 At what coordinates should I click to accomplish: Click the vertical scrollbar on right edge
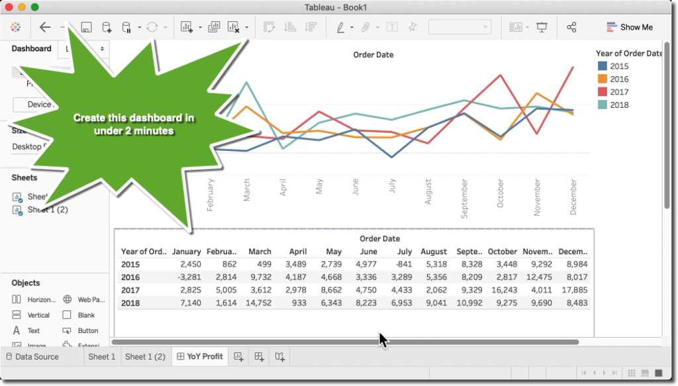click(667, 125)
